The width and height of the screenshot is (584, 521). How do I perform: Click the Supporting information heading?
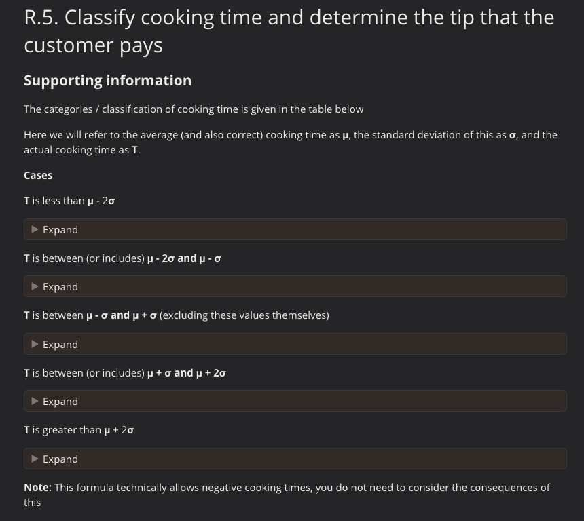[107, 80]
